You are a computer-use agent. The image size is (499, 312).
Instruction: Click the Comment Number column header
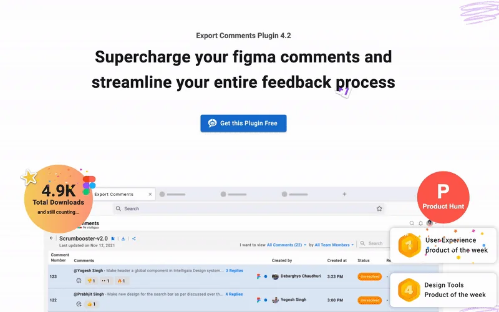tap(60, 258)
